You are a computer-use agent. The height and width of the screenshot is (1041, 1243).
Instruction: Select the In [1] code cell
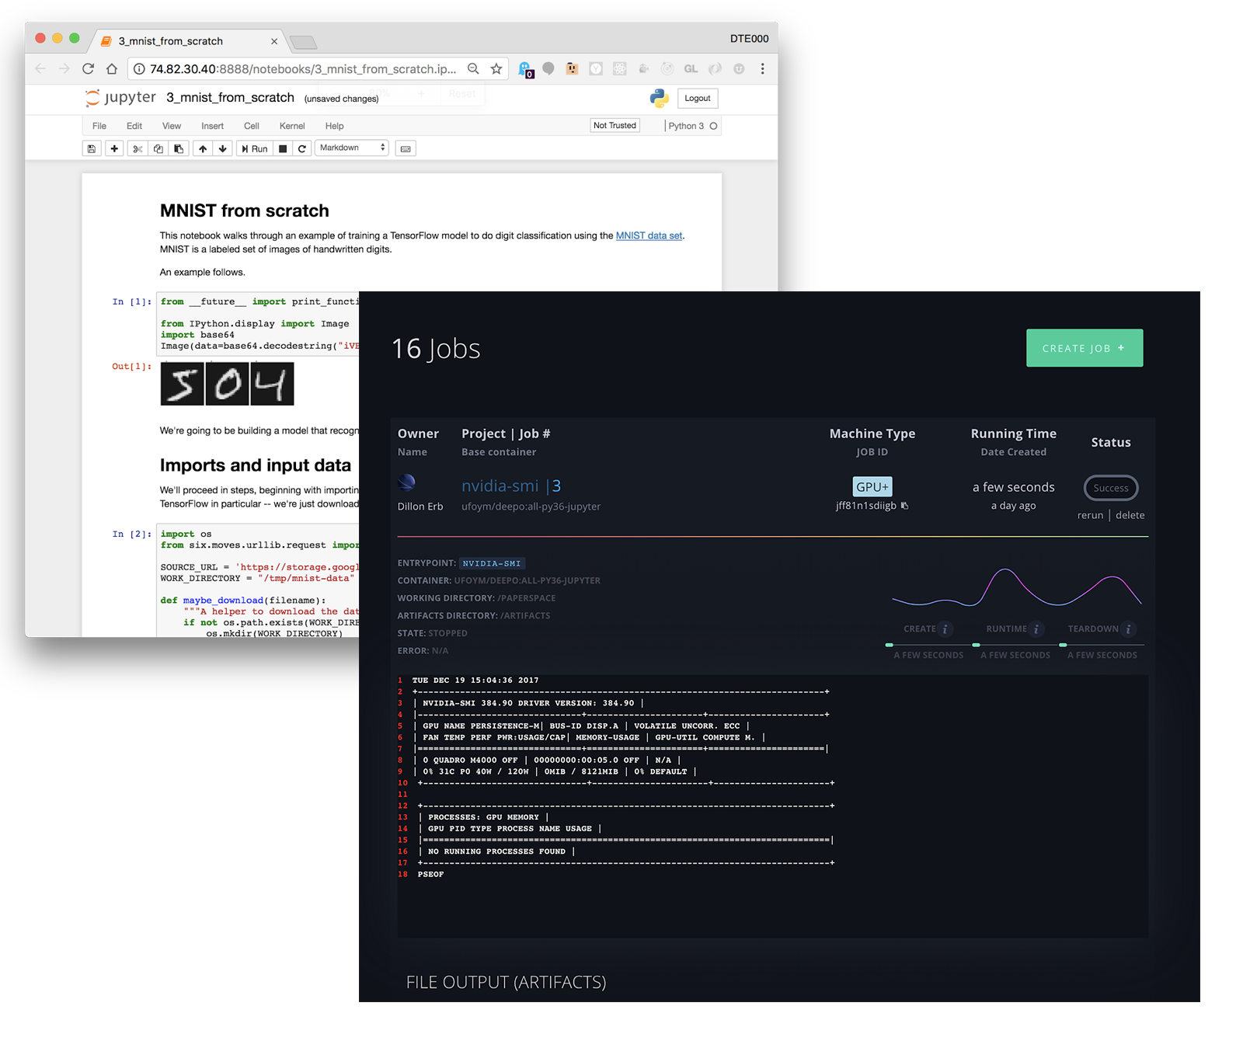pyautogui.click(x=258, y=323)
